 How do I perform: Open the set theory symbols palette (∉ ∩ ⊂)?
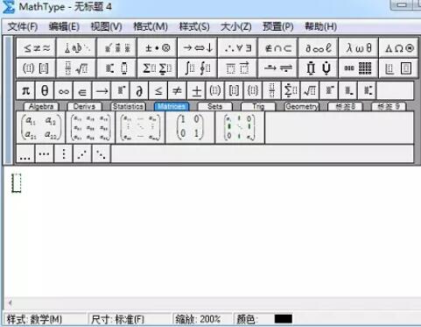point(278,48)
